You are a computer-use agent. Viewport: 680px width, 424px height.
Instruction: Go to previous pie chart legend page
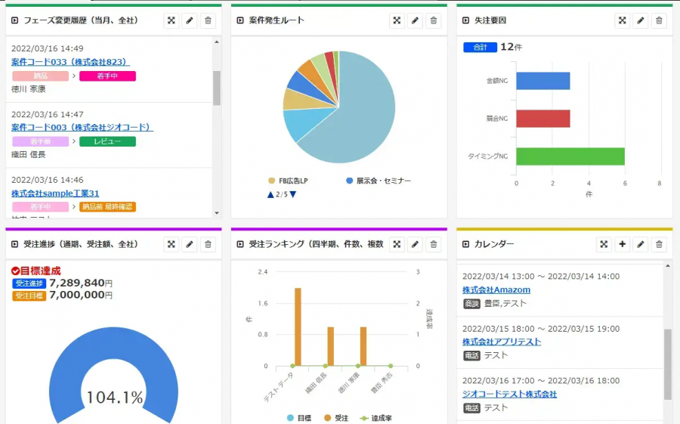tap(270, 194)
